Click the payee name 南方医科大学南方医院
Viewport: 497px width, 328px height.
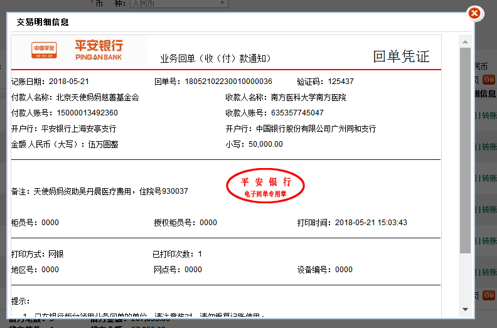click(x=308, y=97)
